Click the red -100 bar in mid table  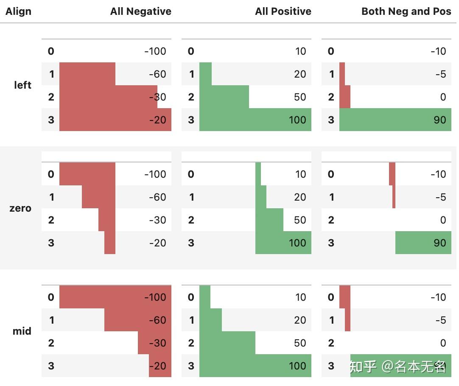(x=115, y=297)
